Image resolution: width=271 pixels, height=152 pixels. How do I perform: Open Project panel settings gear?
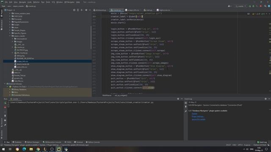(x=86, y=10)
